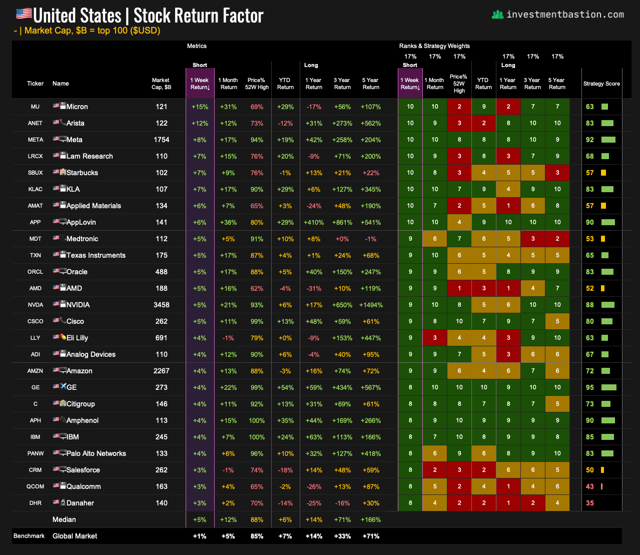Viewport: 640px width, 555px height.
Task: Click the Ranks & Strategy Weights heading
Action: coord(434,46)
